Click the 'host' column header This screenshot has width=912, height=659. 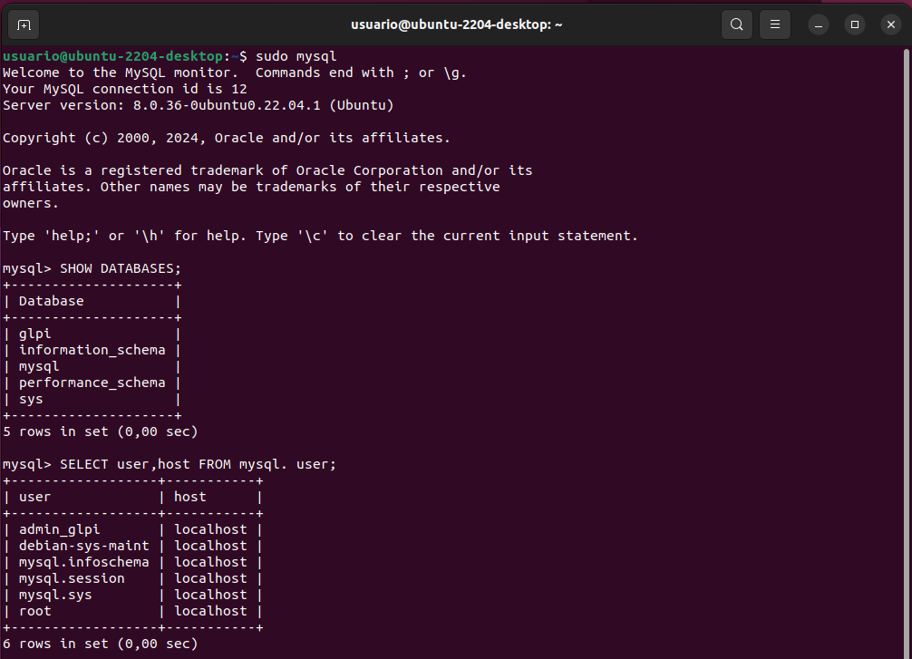tap(190, 497)
